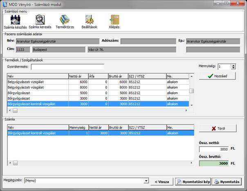Click the Nettó ár column header in product list
This screenshot has width=247, height=191.
click(x=78, y=76)
